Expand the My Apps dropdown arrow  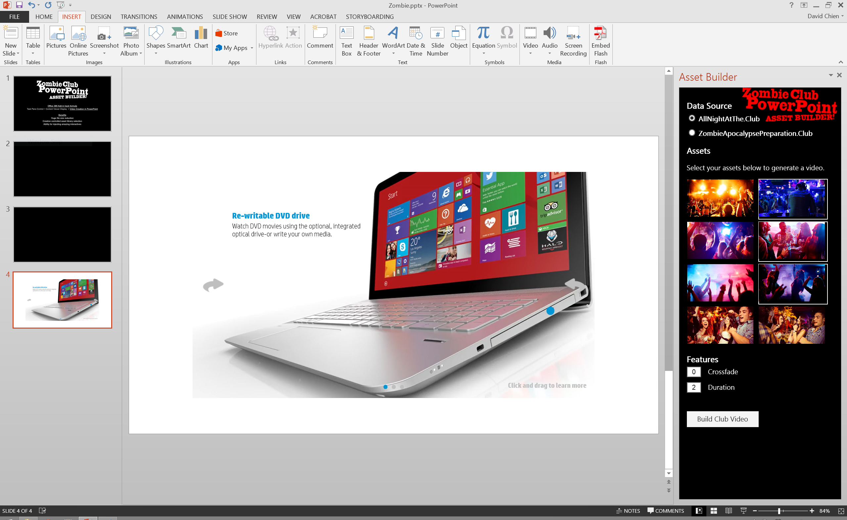pos(252,48)
